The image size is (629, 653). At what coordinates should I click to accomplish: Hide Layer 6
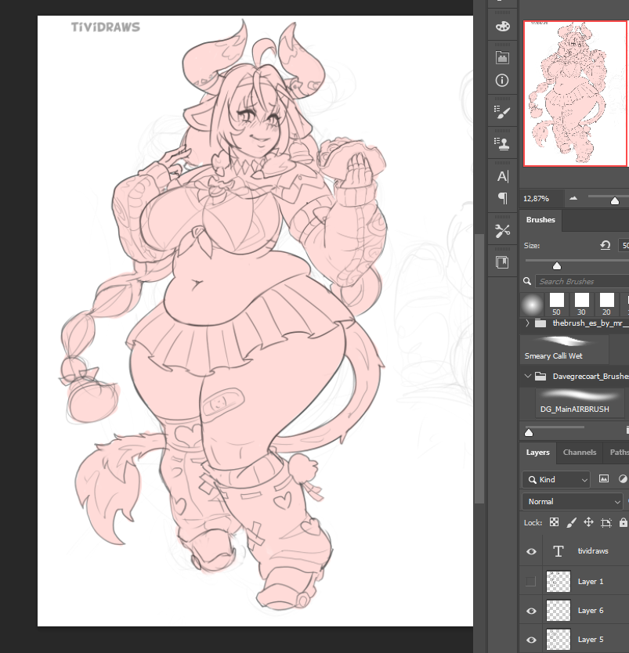point(531,610)
